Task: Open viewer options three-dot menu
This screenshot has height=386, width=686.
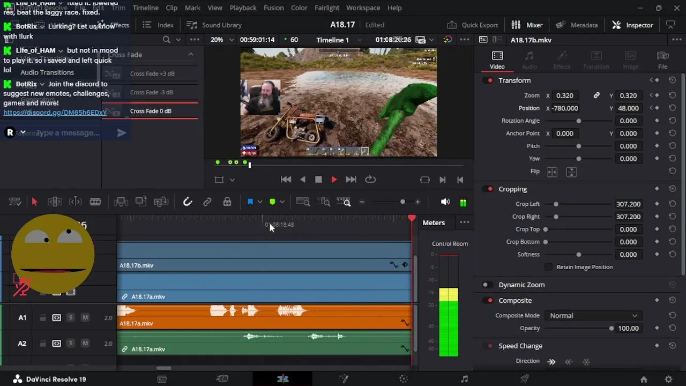Action: pos(464,40)
